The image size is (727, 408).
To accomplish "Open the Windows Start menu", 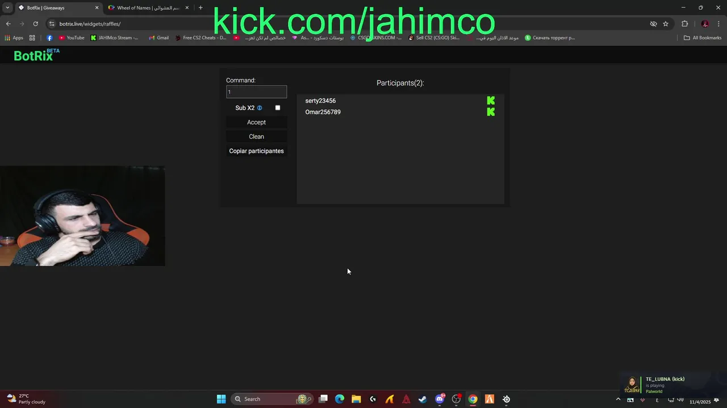I will 221,399.
